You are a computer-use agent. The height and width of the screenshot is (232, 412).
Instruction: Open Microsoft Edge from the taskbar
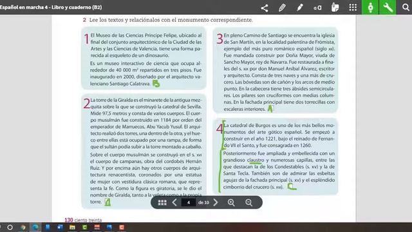pos(35,227)
